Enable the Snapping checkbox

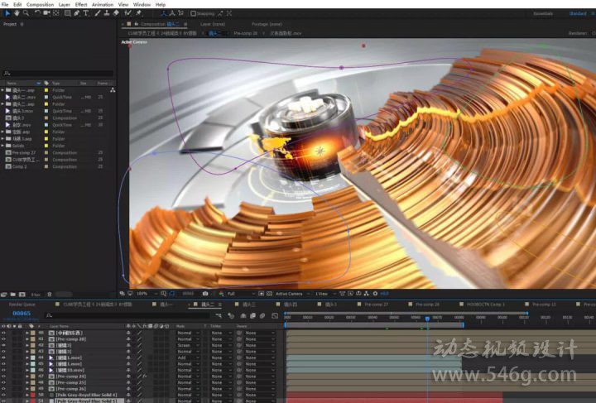[x=193, y=13]
